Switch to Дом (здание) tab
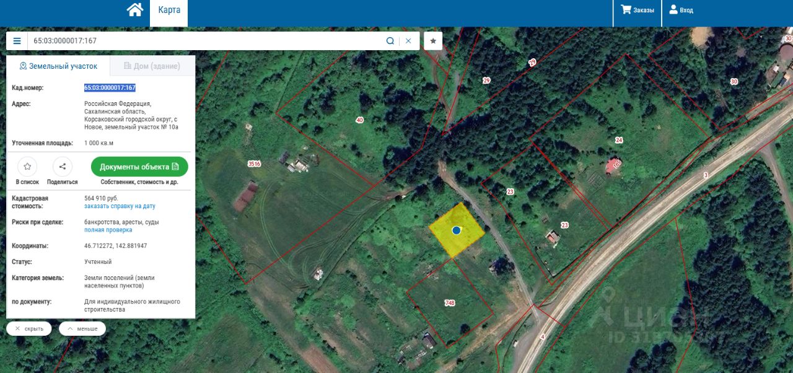The width and height of the screenshot is (793, 373). [x=152, y=66]
